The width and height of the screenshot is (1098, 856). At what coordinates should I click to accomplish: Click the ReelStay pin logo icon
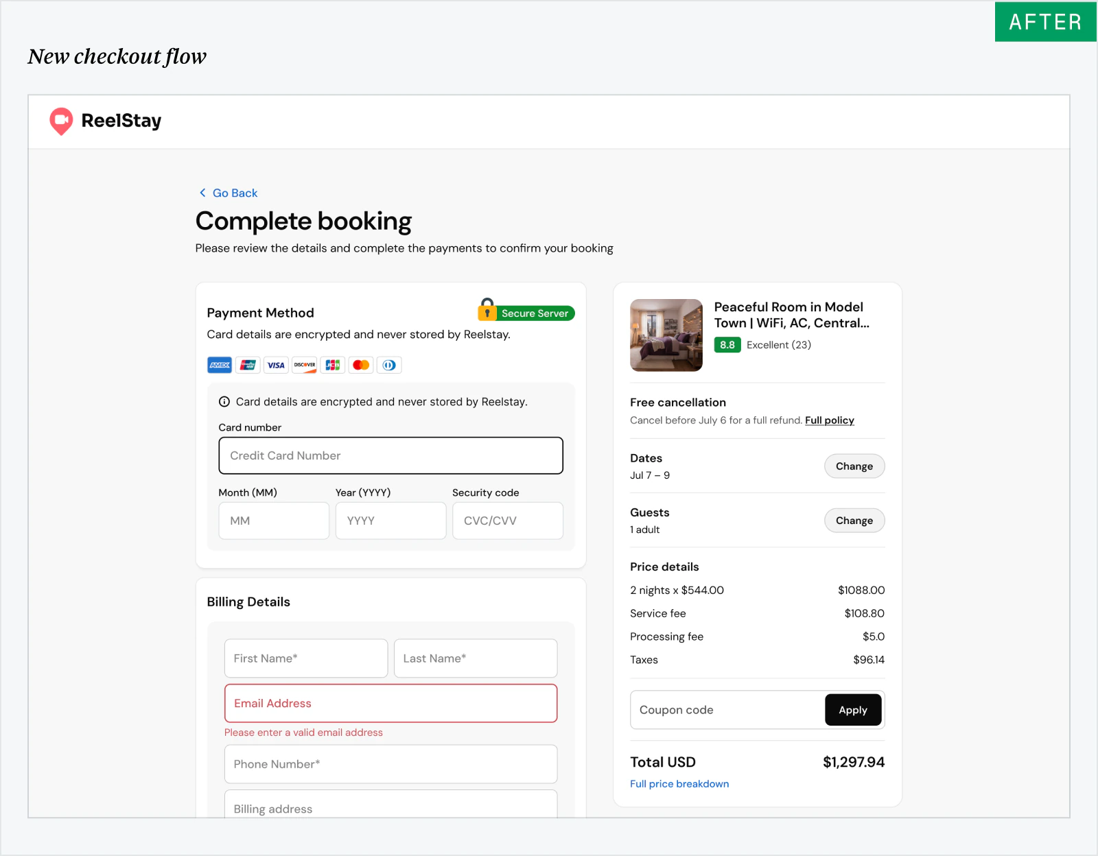tap(61, 121)
